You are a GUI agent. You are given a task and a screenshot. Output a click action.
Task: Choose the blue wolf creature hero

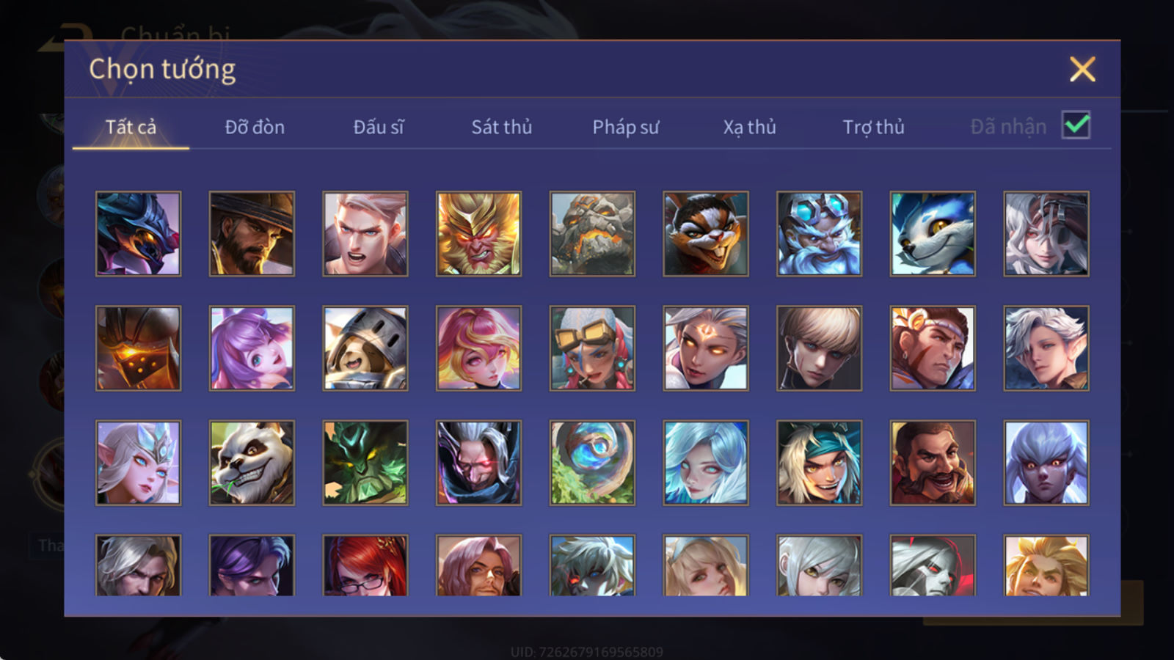[x=933, y=234]
